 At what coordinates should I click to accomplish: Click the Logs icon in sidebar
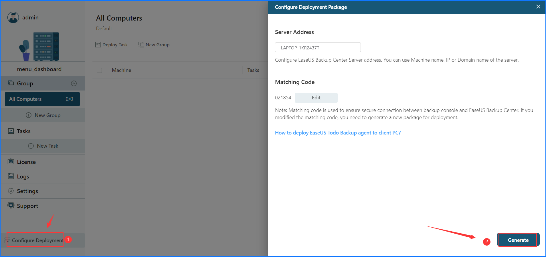pyautogui.click(x=11, y=176)
